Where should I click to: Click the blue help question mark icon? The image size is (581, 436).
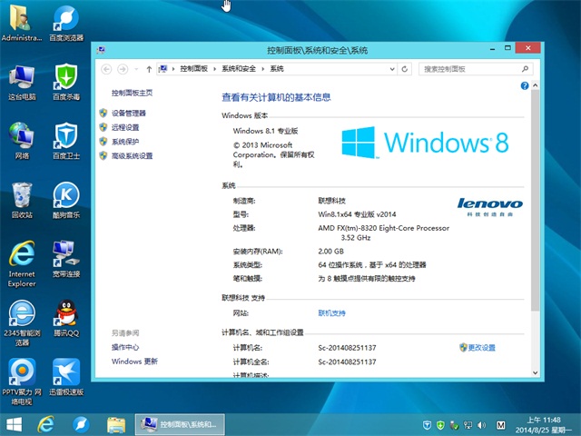tap(524, 85)
